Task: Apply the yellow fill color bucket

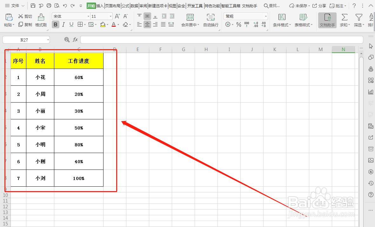Action: click(103, 24)
